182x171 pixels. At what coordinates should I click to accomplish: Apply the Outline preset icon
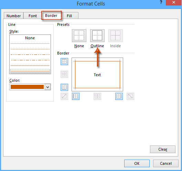97,36
